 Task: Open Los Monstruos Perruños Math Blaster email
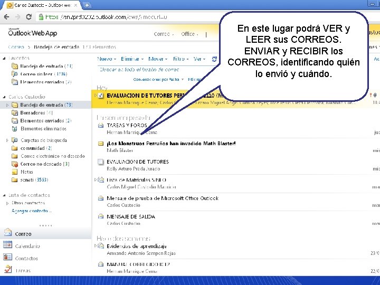tap(235, 147)
